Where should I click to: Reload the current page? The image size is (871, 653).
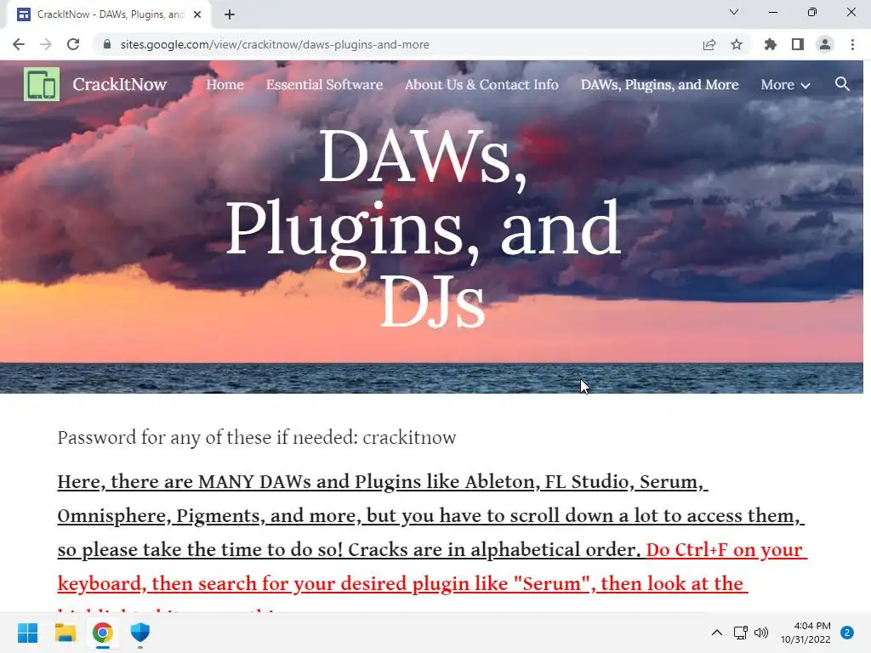coord(73,44)
